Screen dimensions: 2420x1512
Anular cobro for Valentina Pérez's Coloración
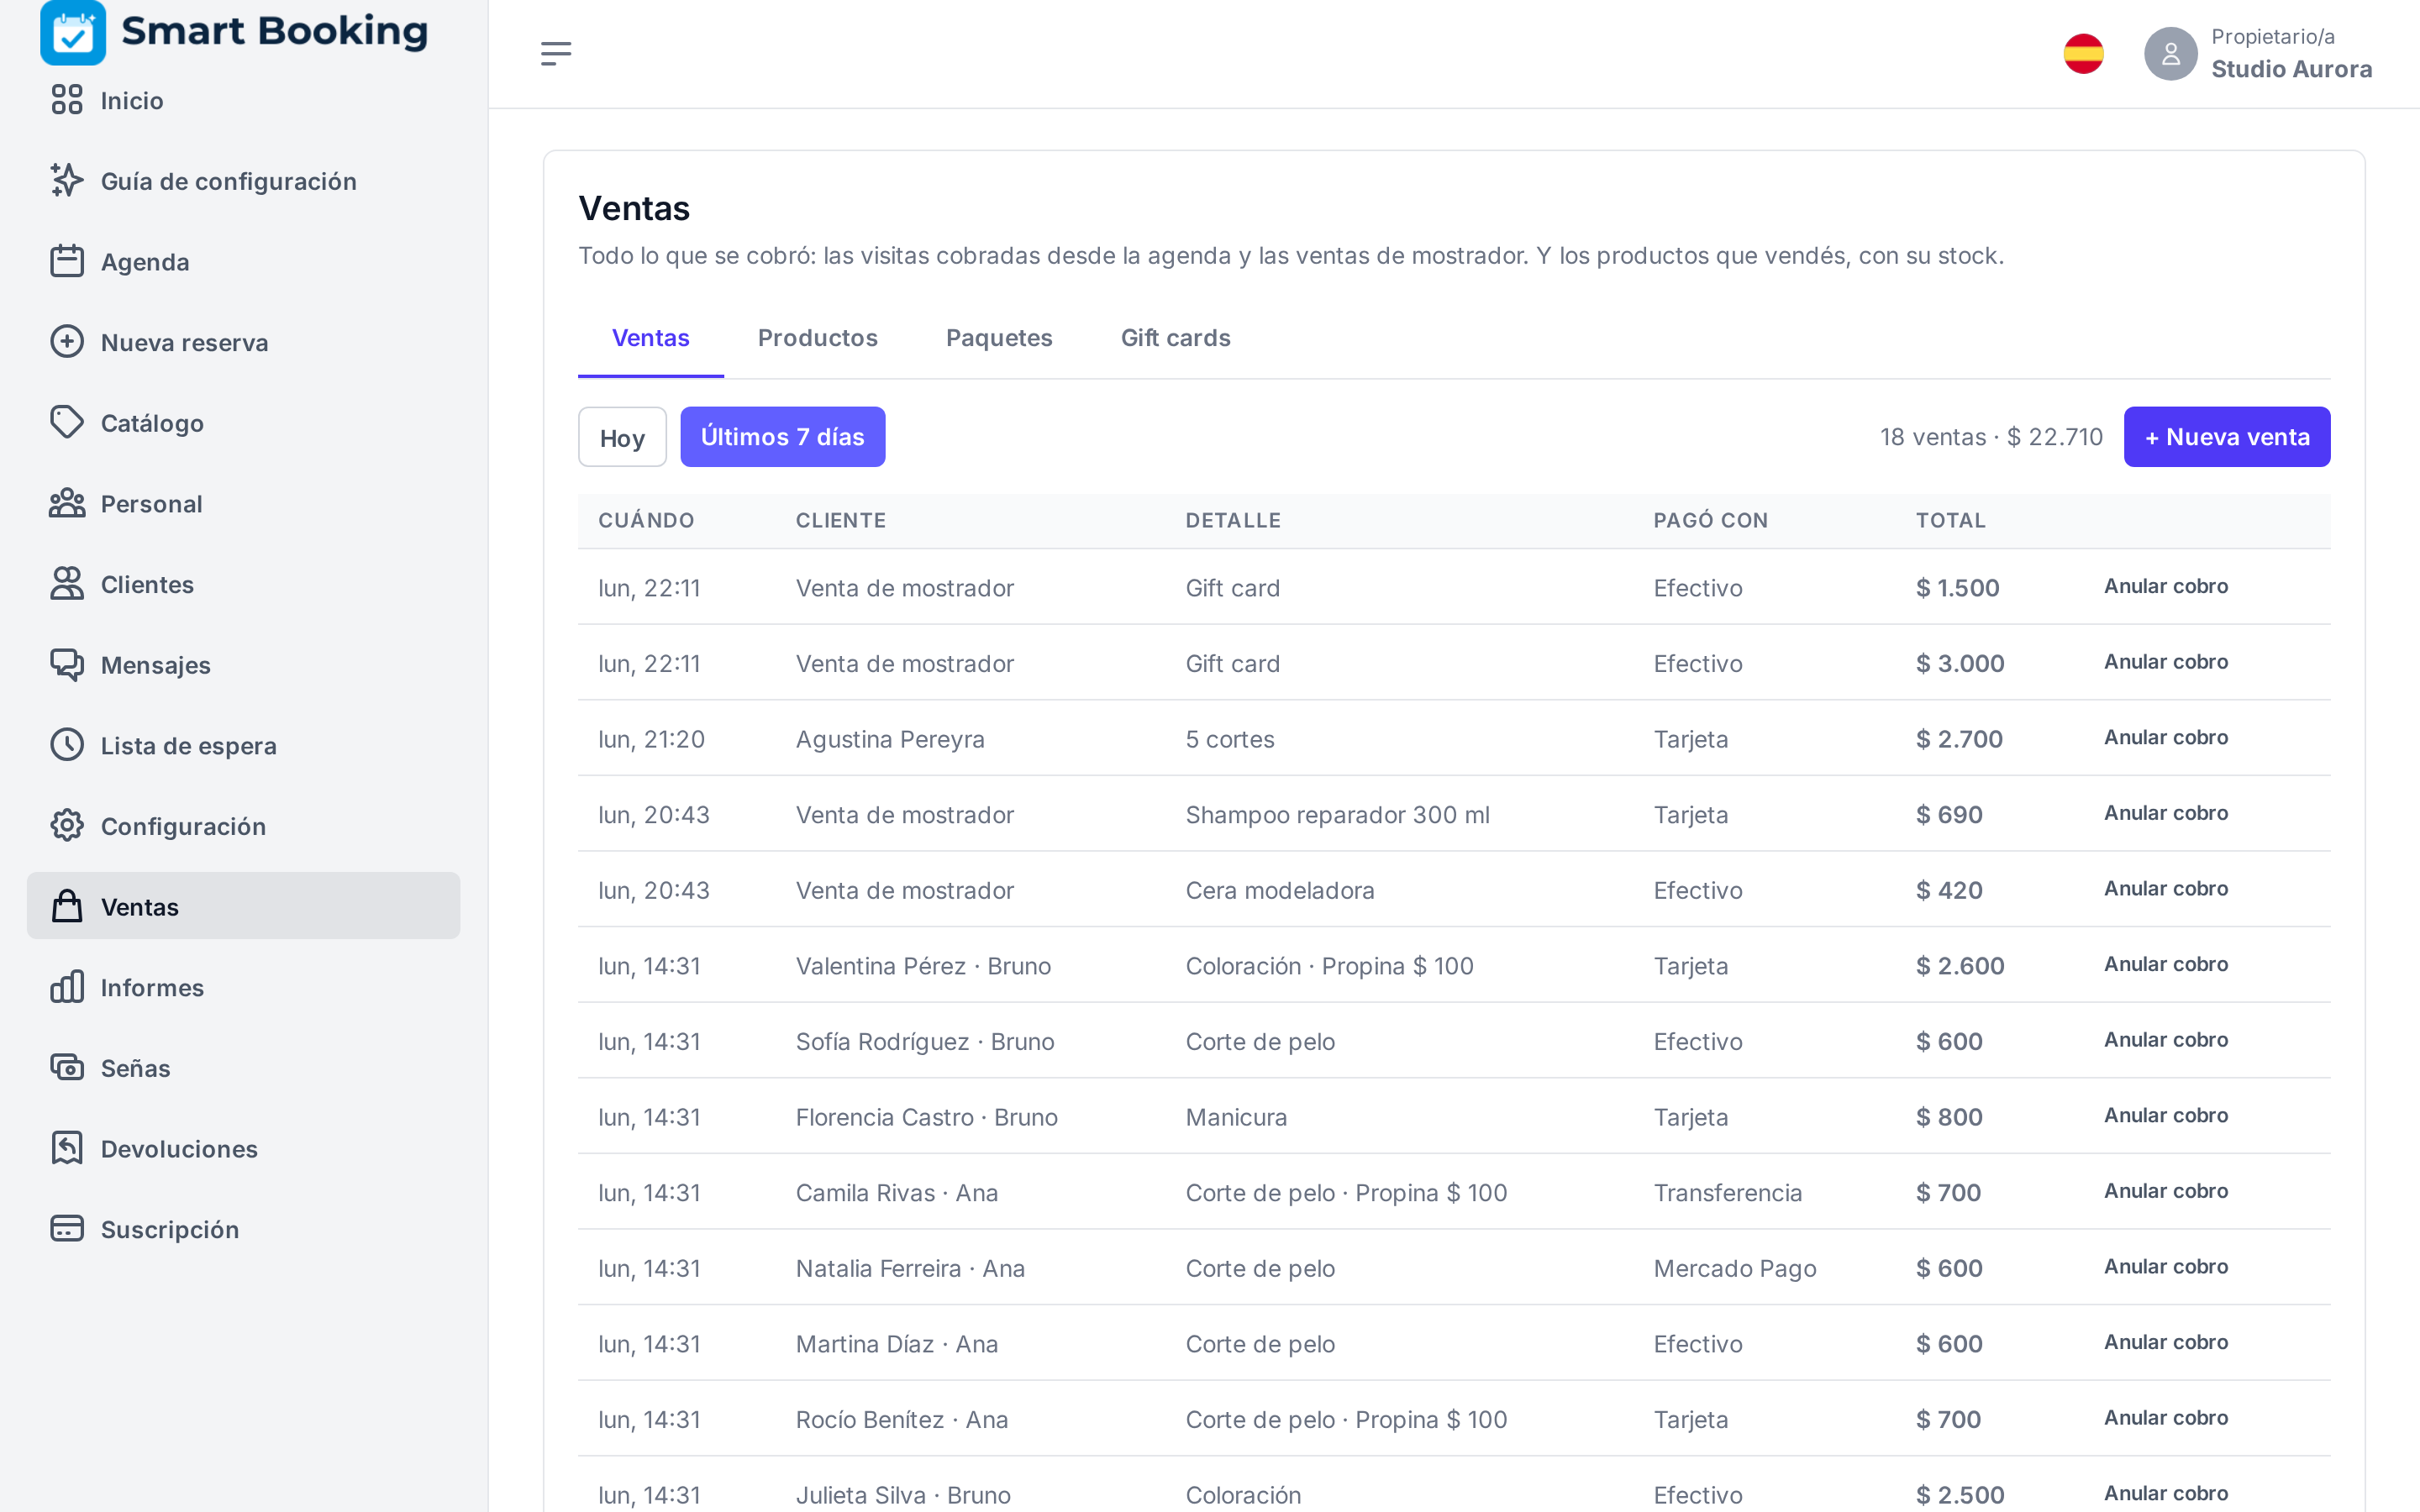(2166, 964)
